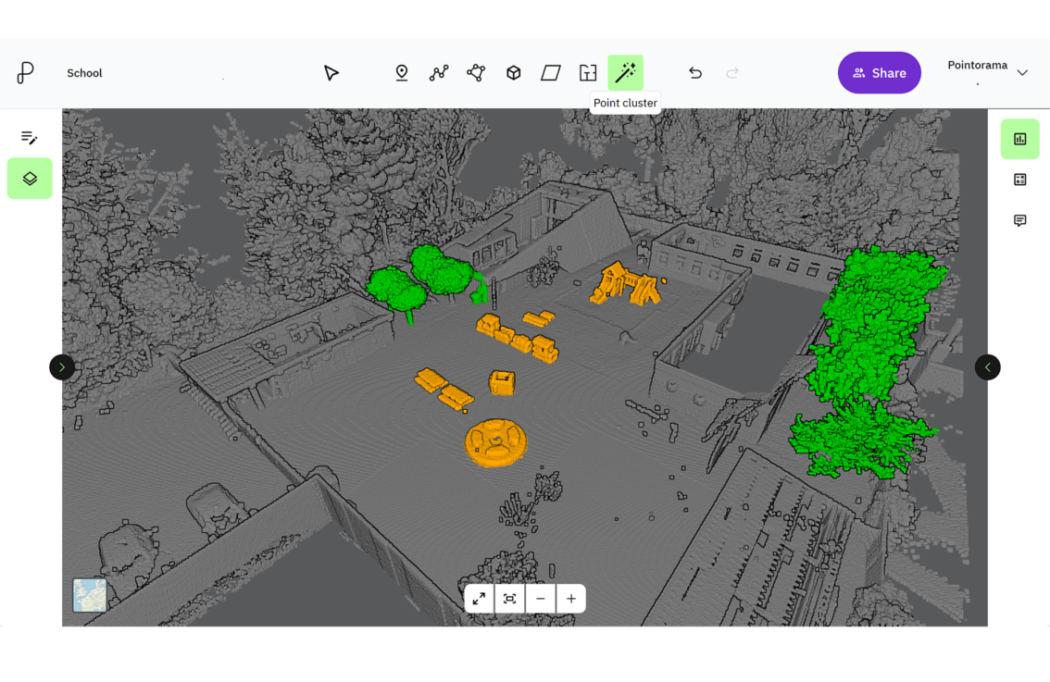
Task: Select the arrow cursor tool
Action: [x=331, y=73]
